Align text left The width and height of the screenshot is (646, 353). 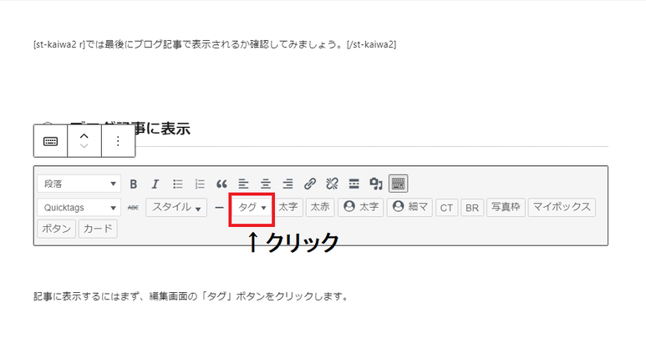point(243,184)
